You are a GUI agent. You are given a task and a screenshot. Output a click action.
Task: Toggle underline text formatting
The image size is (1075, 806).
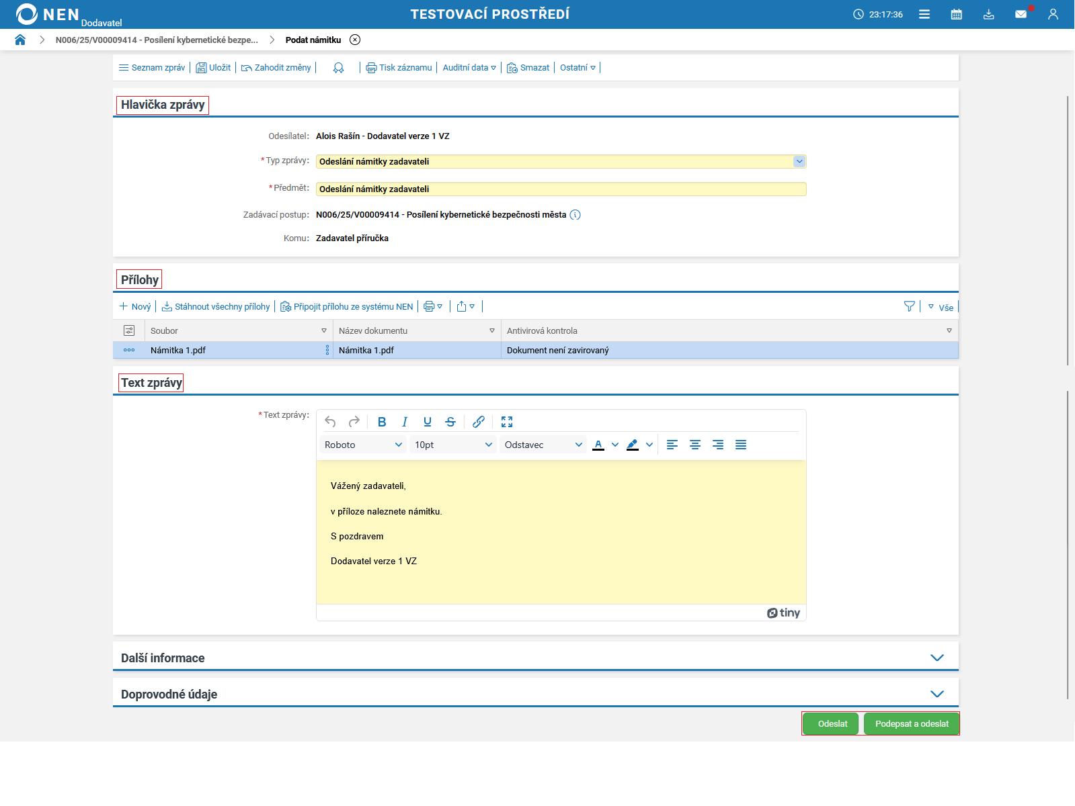428,422
